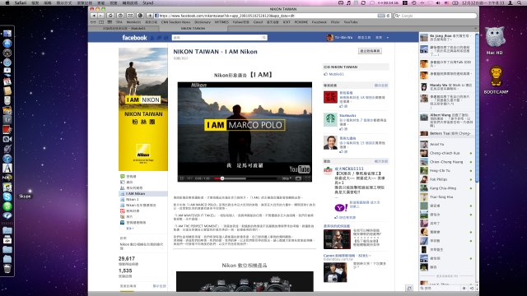The width and height of the screenshot is (527, 296).
Task: Click volume icon in menu bar
Action: coord(438,2)
